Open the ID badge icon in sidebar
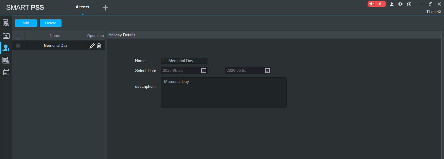 [6, 35]
